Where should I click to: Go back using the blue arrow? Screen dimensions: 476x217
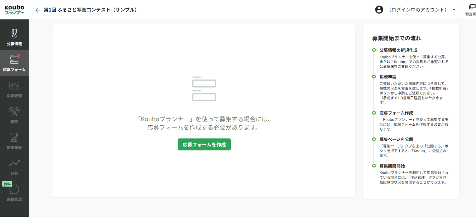(x=37, y=10)
